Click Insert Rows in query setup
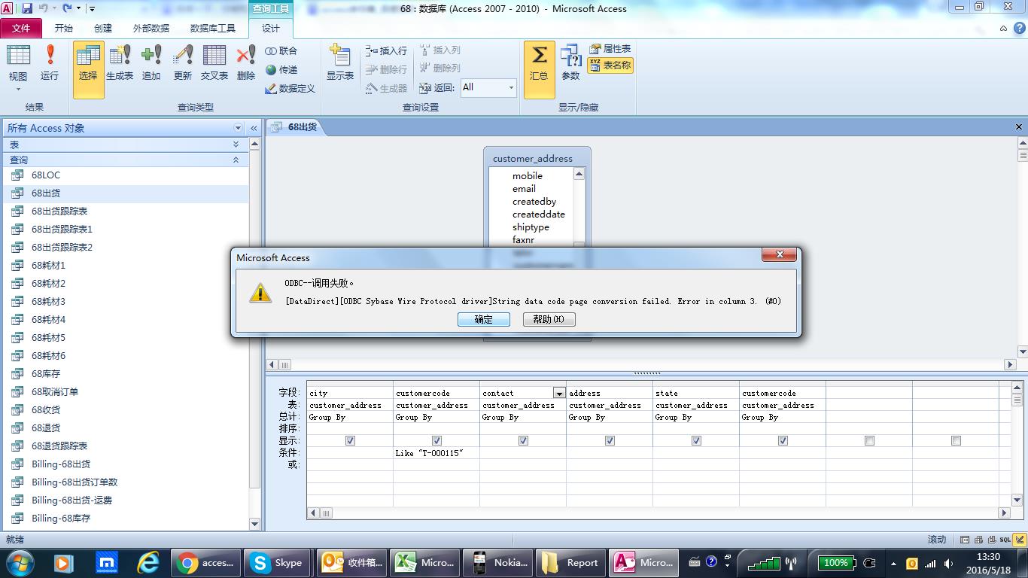This screenshot has height=578, width=1028. coord(386,50)
